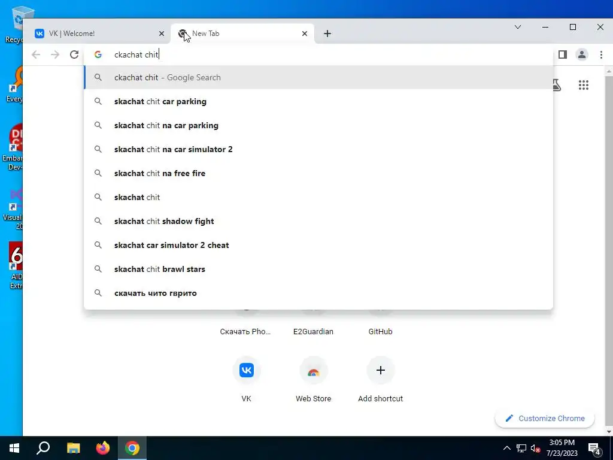Open the Chrome profile avatar
This screenshot has height=460, width=613.
(582, 55)
